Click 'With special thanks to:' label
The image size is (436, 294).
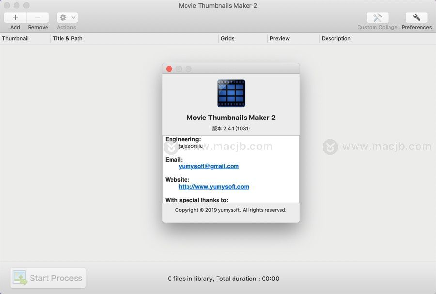coord(197,200)
